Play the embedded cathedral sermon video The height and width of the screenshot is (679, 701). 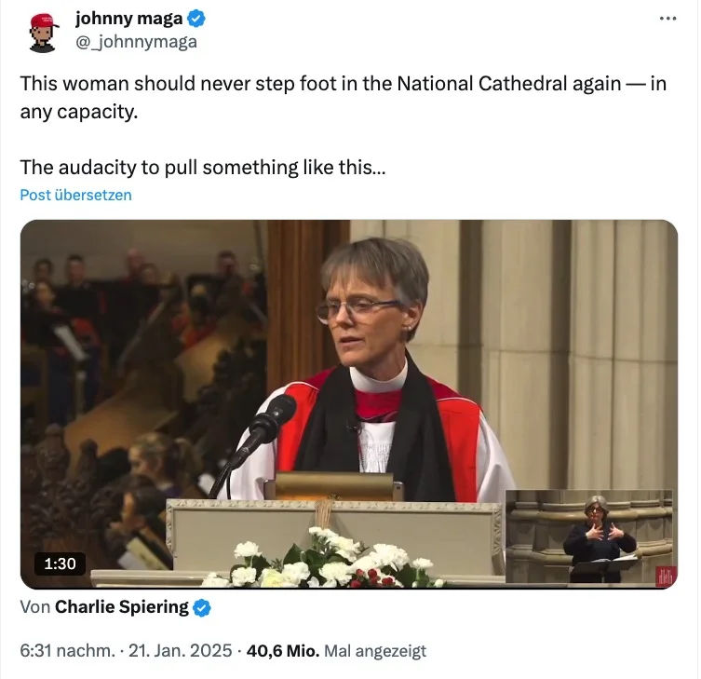pyautogui.click(x=348, y=391)
